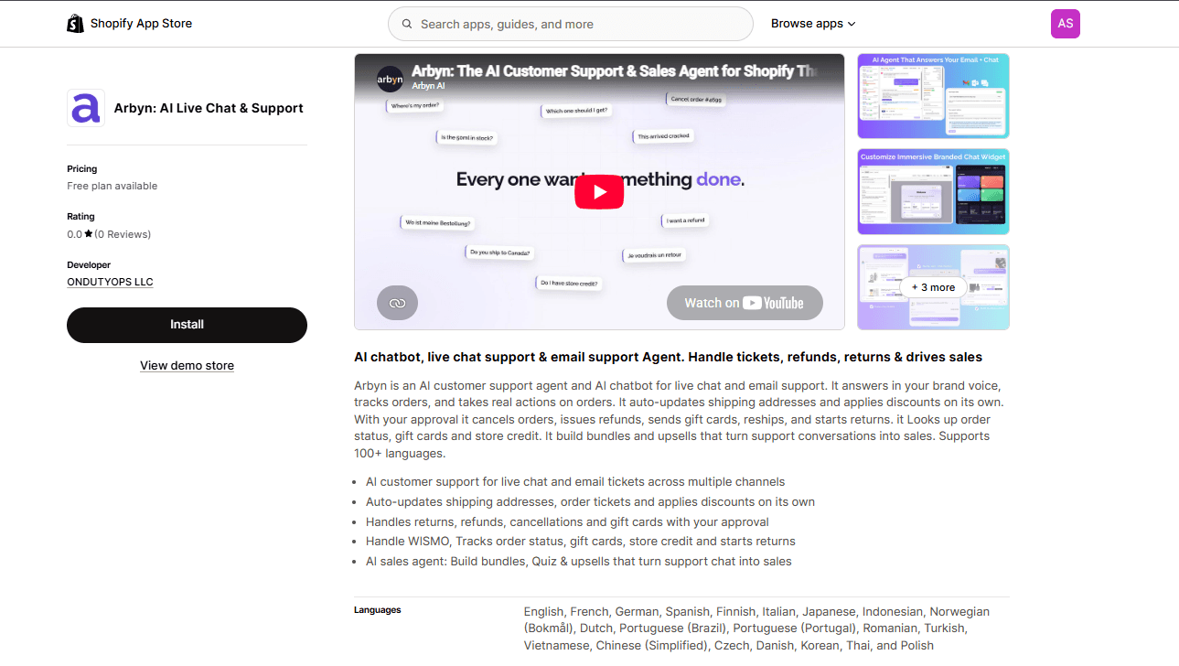This screenshot has height=666, width=1179.
Task: Open the AS account avatar menu
Action: pyautogui.click(x=1066, y=24)
